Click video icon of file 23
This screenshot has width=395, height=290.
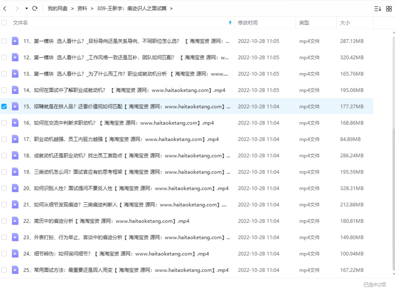pyautogui.click(x=15, y=237)
